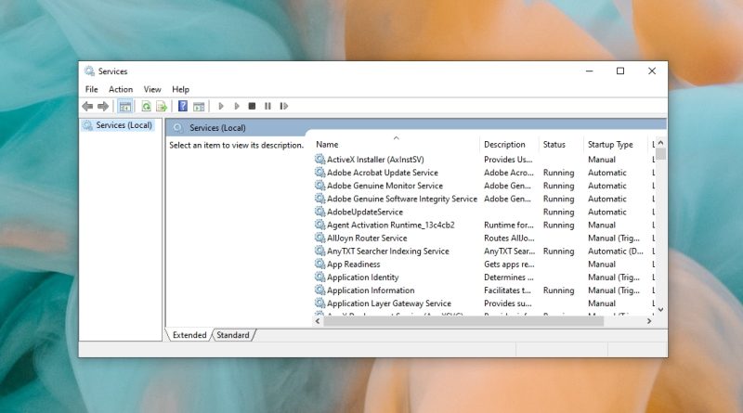Switch to the Standard tab
Screen dimensions: 743x413
coord(233,335)
